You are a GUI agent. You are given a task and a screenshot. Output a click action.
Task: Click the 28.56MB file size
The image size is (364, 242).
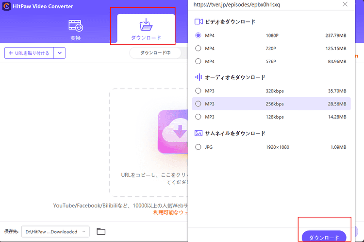(x=337, y=104)
